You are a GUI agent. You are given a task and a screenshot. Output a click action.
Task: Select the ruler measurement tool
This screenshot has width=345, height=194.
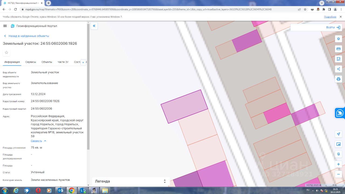point(339,49)
